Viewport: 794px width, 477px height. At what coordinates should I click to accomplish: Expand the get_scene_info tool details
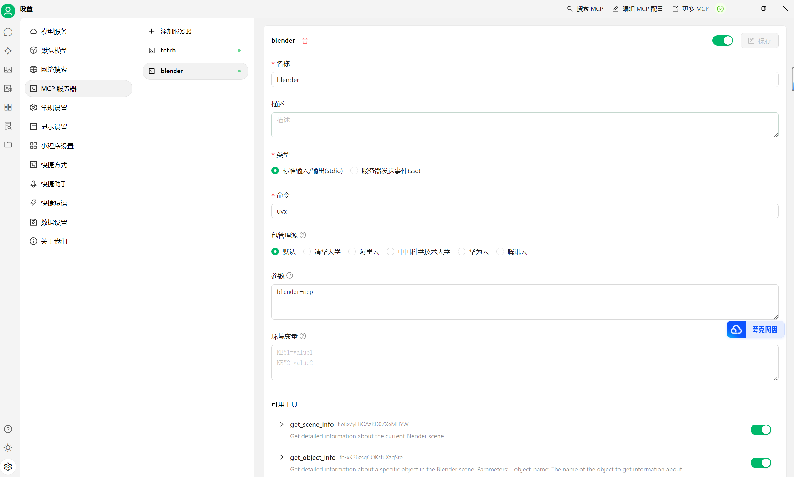[282, 424]
